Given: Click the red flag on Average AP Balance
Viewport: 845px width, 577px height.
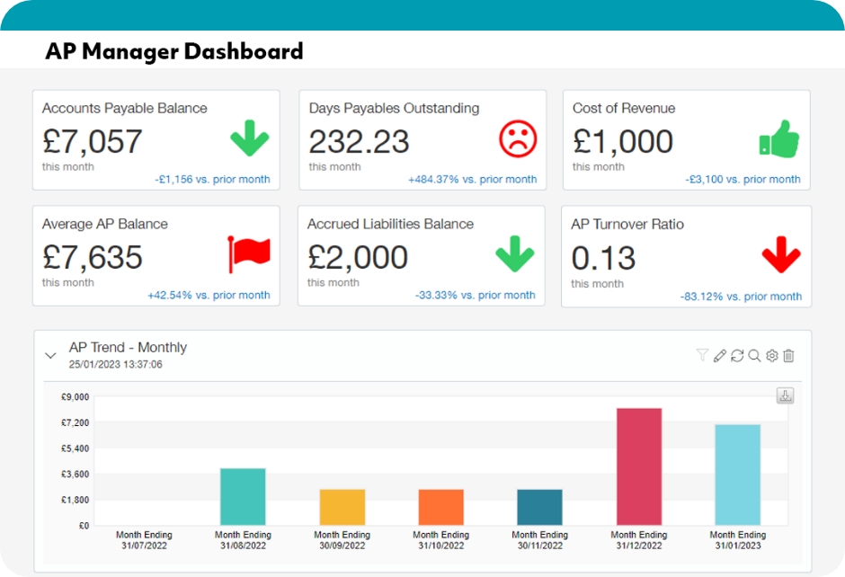Looking at the screenshot, I should 249,255.
